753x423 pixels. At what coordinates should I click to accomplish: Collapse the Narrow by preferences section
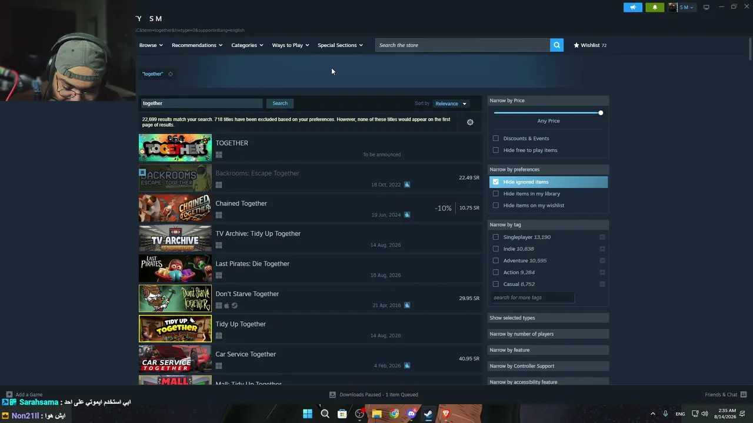tap(548, 169)
